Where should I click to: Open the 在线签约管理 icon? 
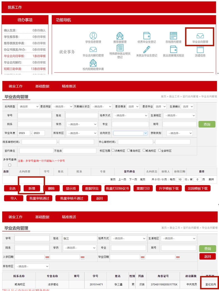(173, 35)
